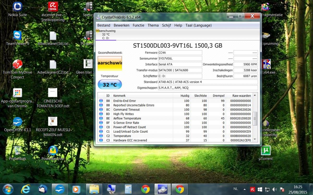
Task: Open the OpenOffice 4.1.1 desktop shortcut
Action: tap(17, 122)
